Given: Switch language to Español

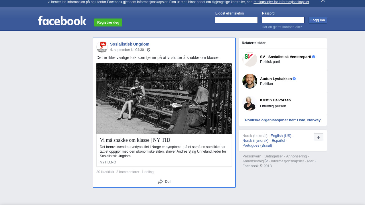Looking at the screenshot, I should pyautogui.click(x=278, y=141).
